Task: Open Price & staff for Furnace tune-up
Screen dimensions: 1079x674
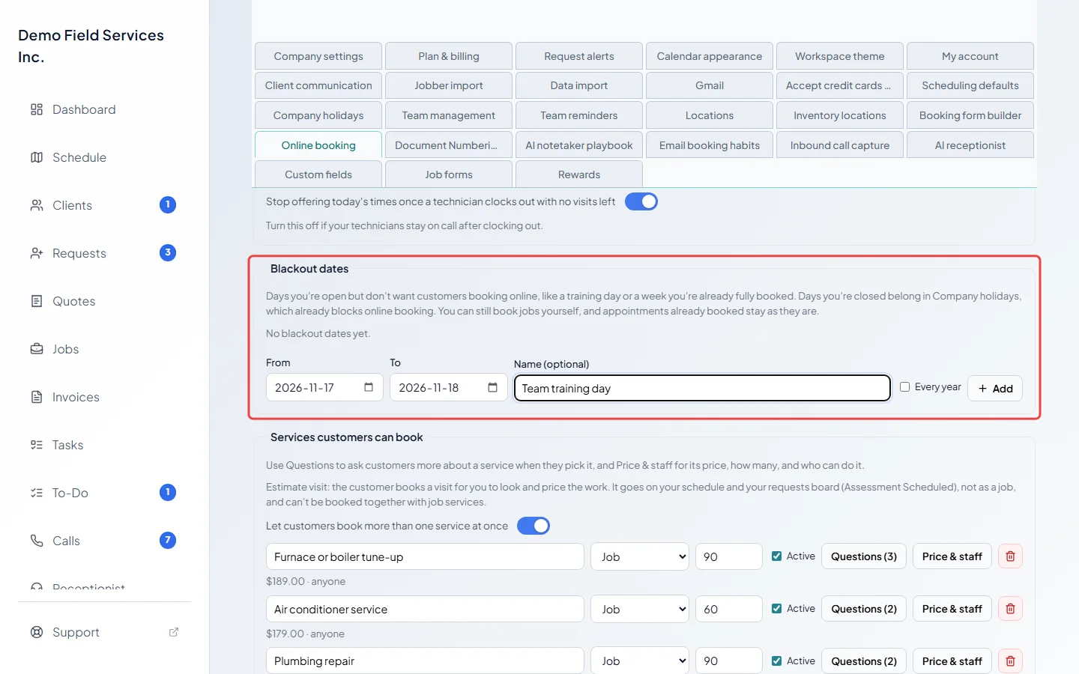Action: click(x=952, y=556)
